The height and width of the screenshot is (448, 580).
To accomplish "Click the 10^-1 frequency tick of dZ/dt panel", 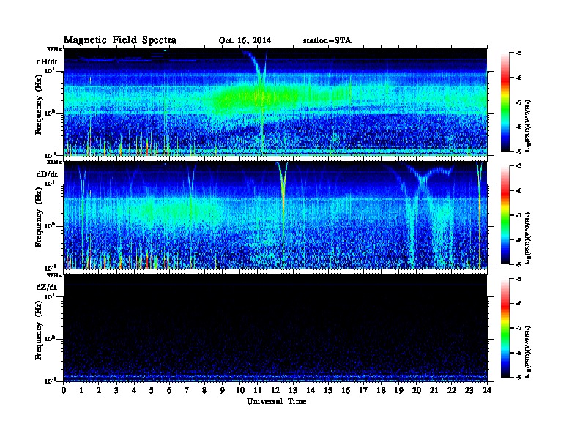I will pos(50,381).
